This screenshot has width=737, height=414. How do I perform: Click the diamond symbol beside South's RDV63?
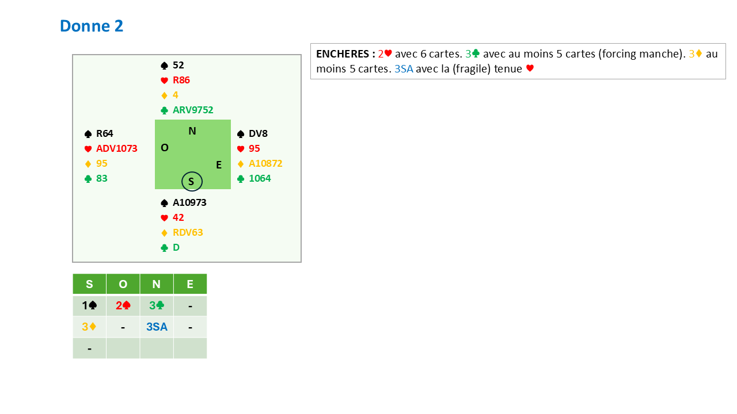(x=164, y=233)
